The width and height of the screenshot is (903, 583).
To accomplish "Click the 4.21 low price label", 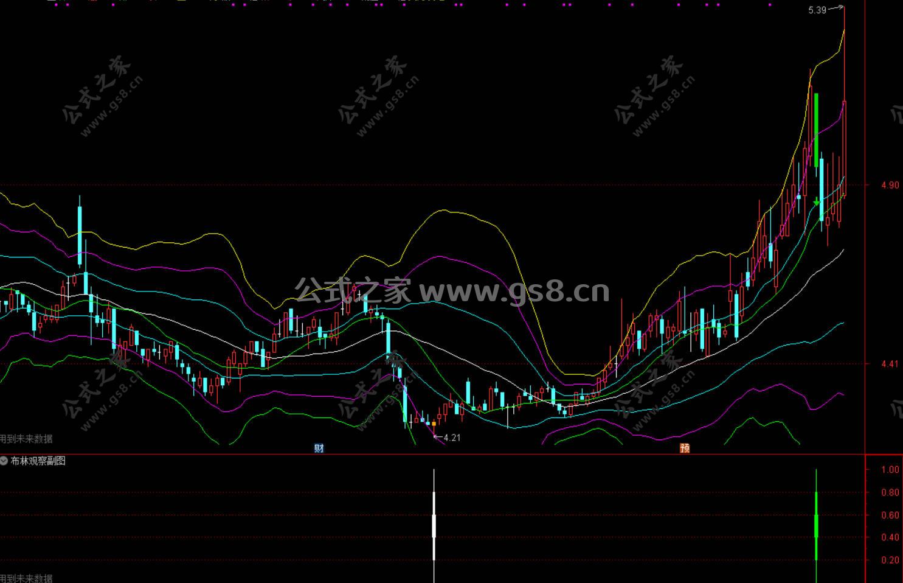I will pos(452,438).
